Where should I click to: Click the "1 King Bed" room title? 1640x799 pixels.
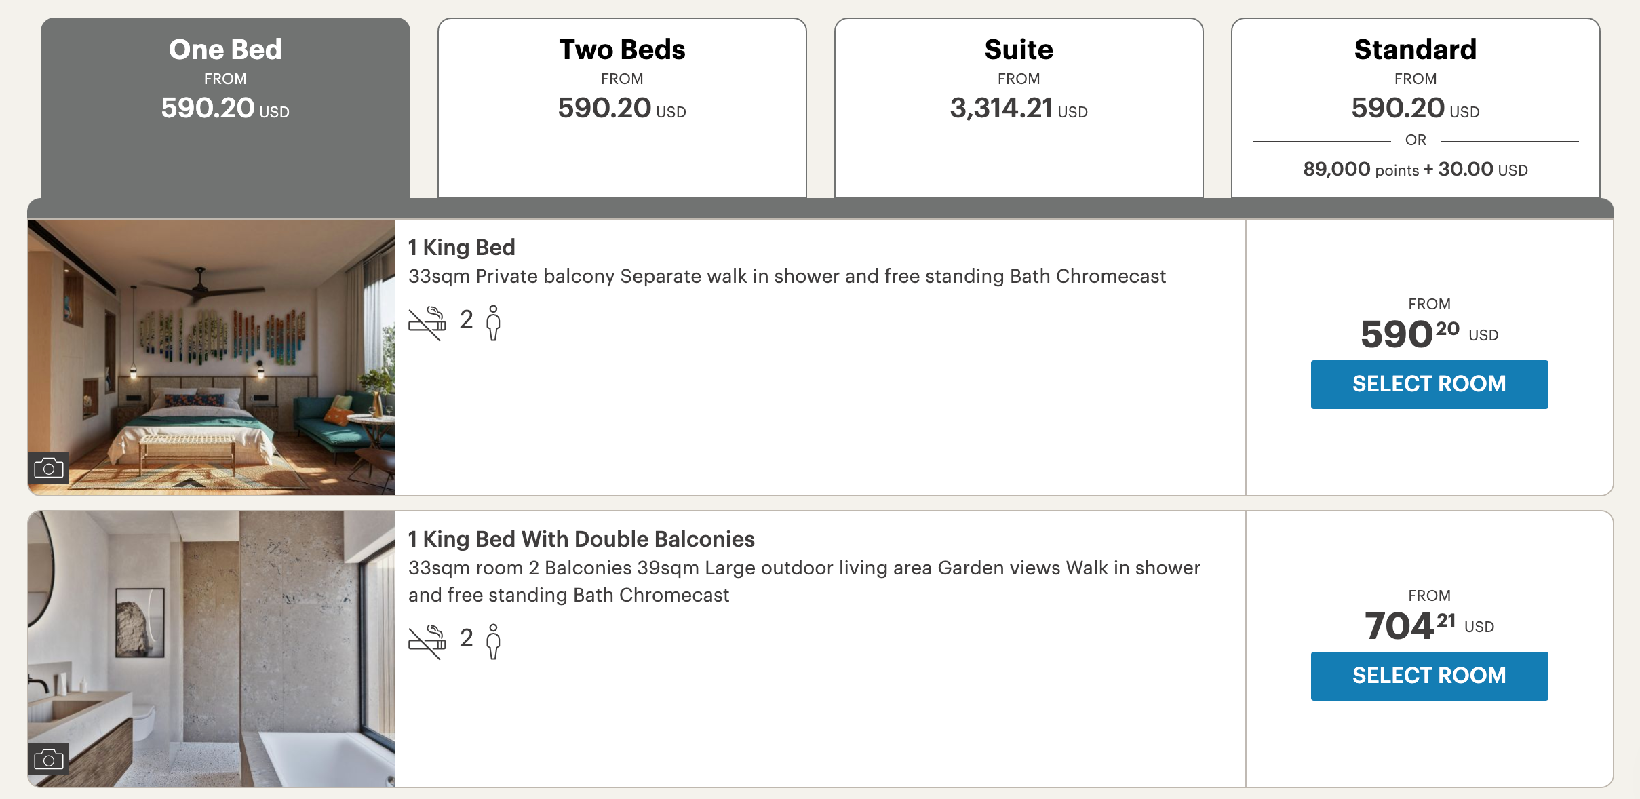pyautogui.click(x=462, y=248)
